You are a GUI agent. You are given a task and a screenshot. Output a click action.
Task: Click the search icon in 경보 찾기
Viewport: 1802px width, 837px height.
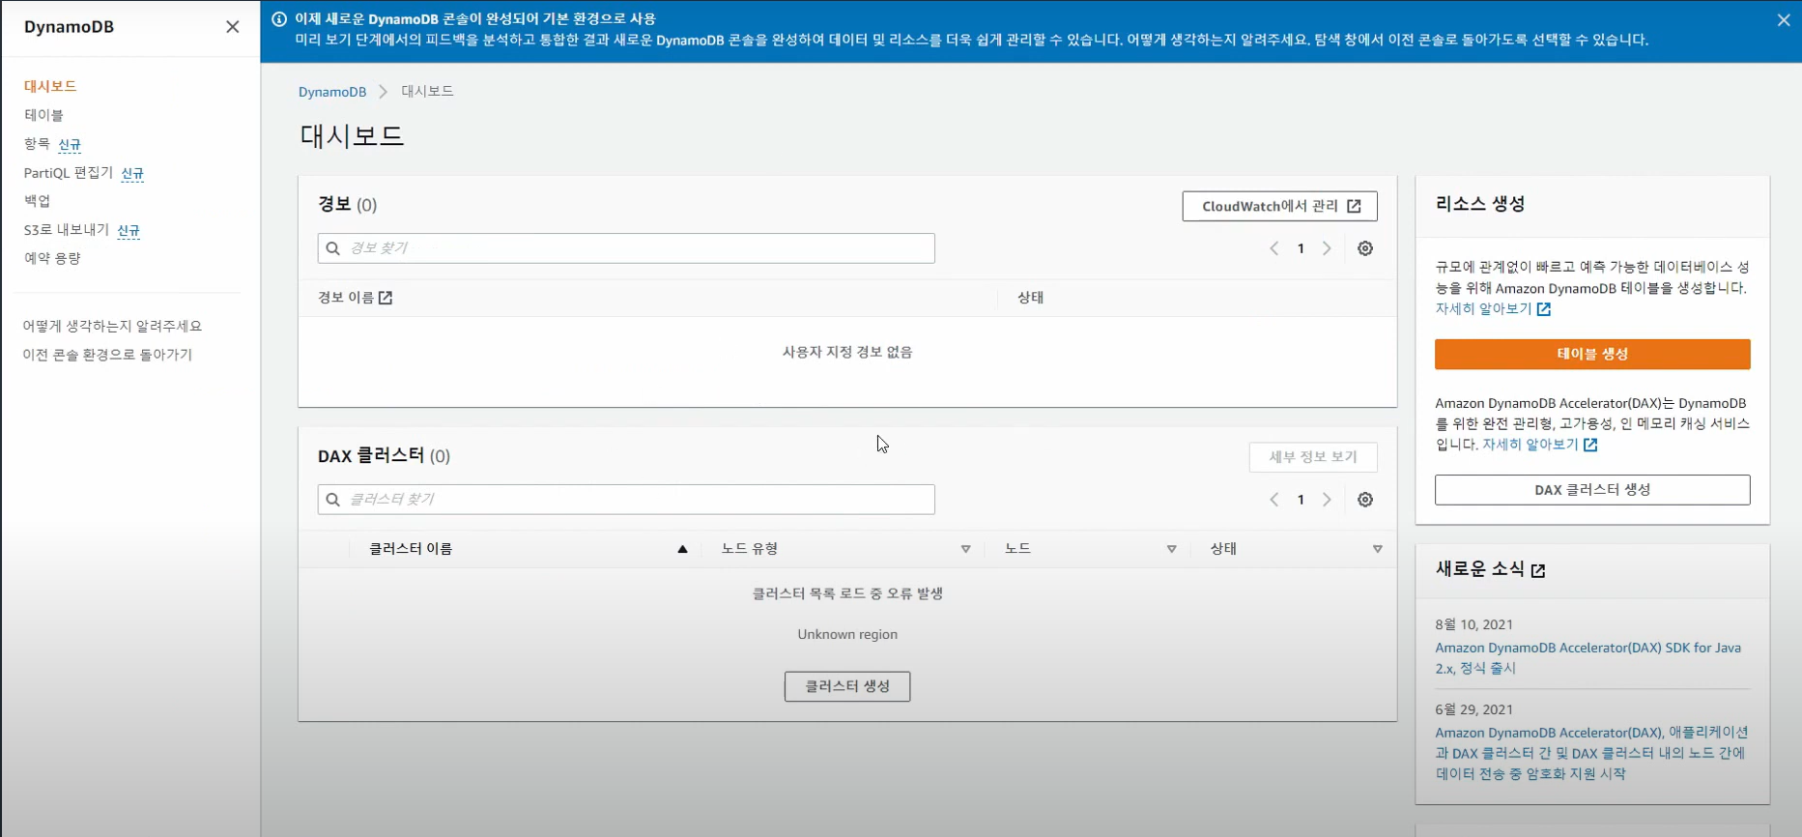point(333,248)
